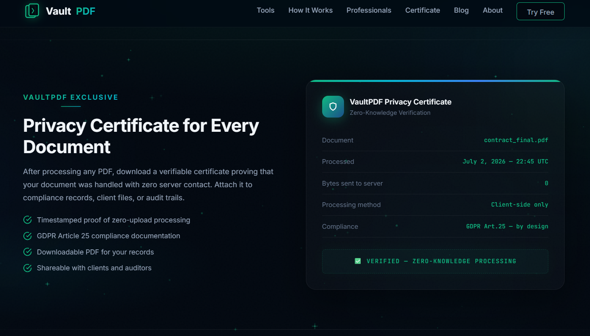Open the Blog nav link

pyautogui.click(x=461, y=10)
